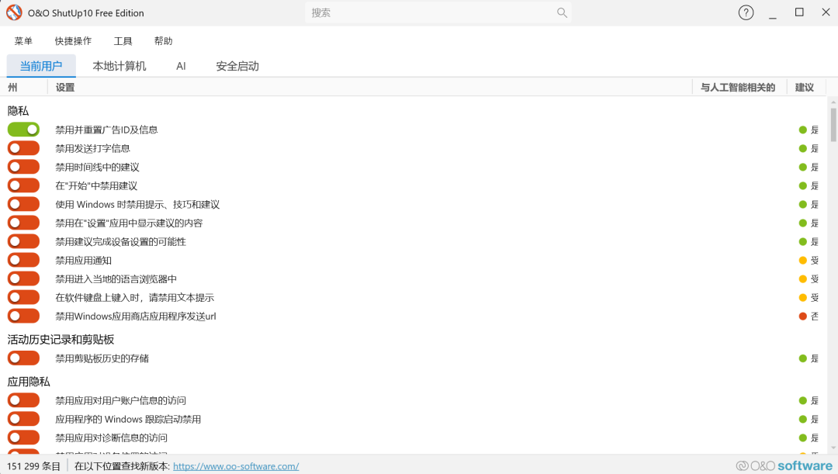
Task: Select 禁用建议完成设备设置的可能性 text
Action: (121, 242)
